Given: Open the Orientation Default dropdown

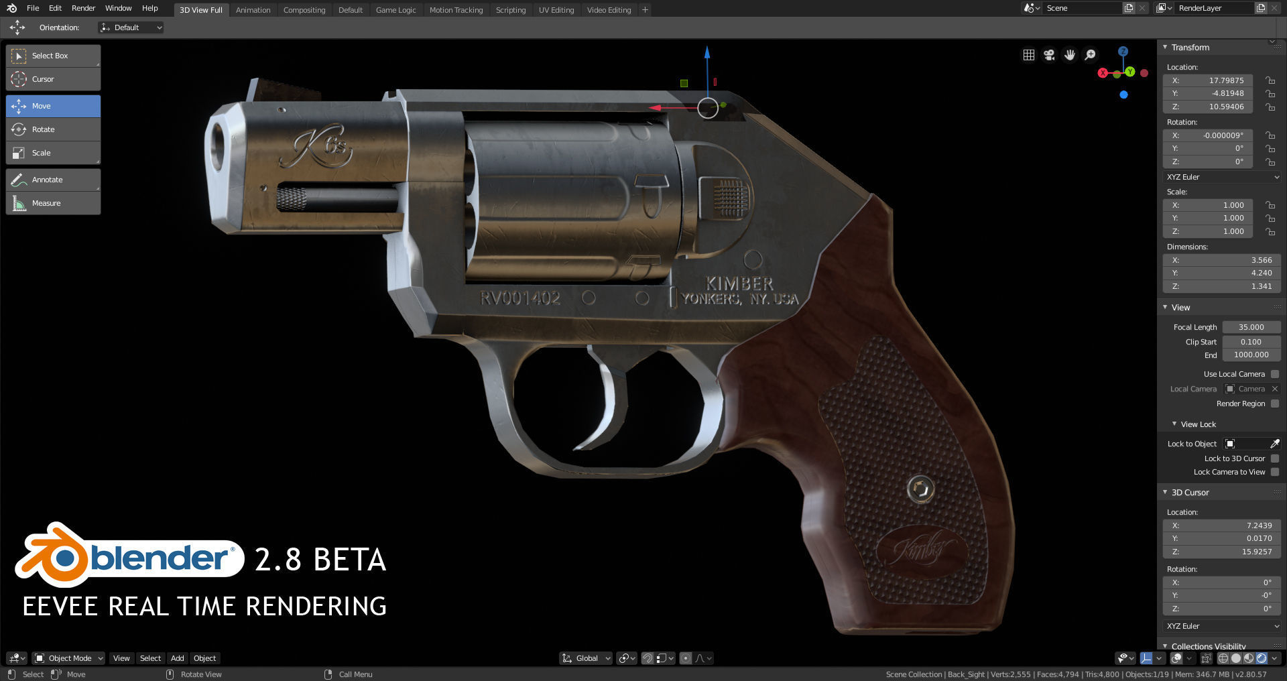Looking at the screenshot, I should [x=131, y=27].
